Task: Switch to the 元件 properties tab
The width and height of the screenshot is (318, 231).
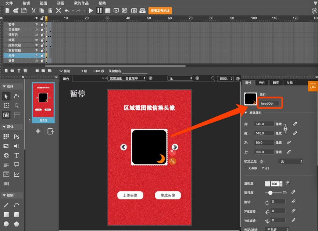Action: 262,83
